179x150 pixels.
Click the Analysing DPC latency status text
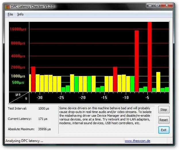click(x=24, y=141)
